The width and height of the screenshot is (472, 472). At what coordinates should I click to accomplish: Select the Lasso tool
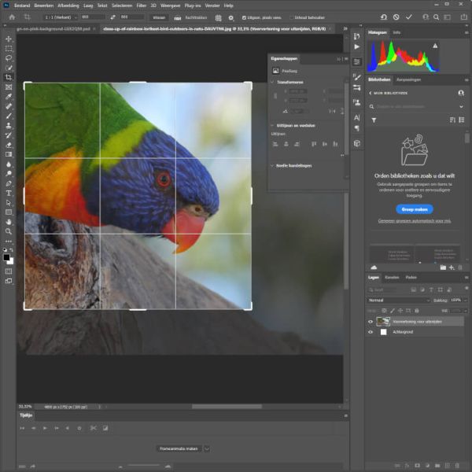pos(9,58)
